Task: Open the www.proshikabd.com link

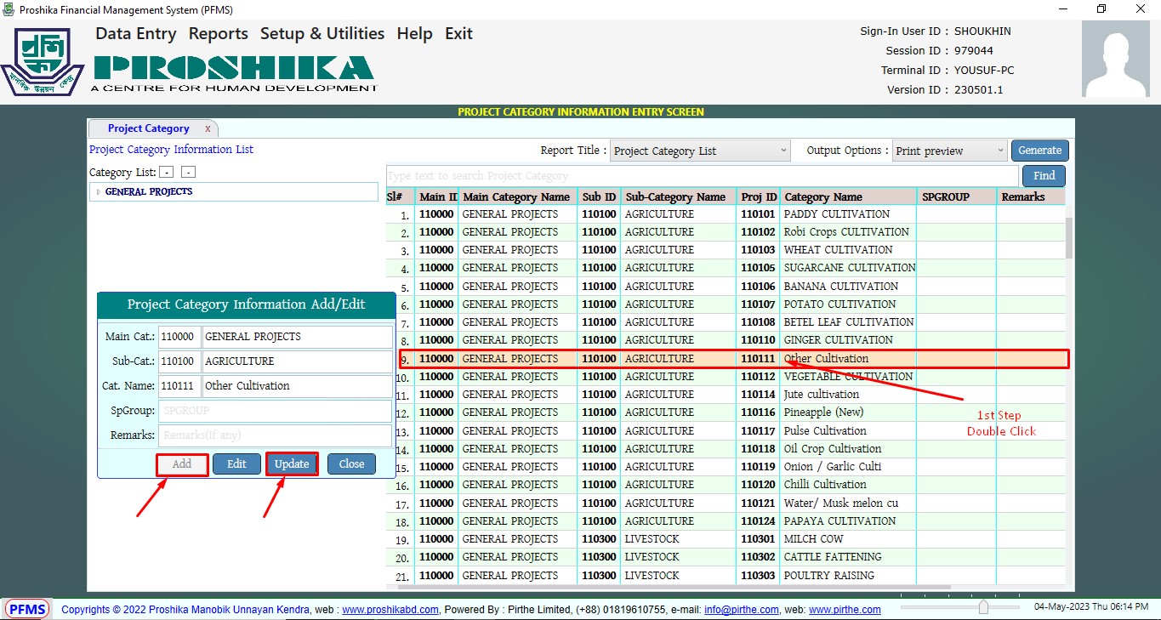Action: point(390,610)
